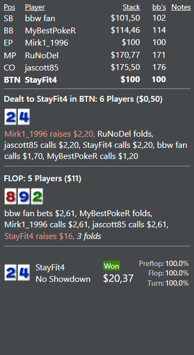Click the blue 9 flop card

pyautogui.click(x=24, y=196)
